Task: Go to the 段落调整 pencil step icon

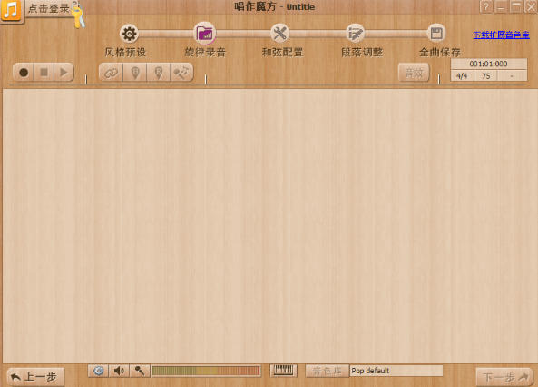Action: click(355, 34)
